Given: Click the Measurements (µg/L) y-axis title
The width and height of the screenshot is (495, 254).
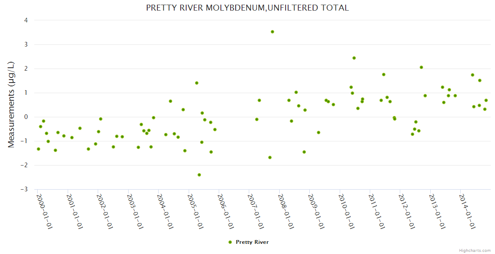Looking at the screenshot, I should (x=11, y=105).
